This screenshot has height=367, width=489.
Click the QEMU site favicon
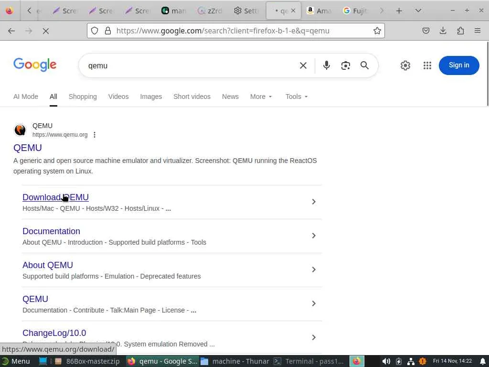tap(20, 130)
